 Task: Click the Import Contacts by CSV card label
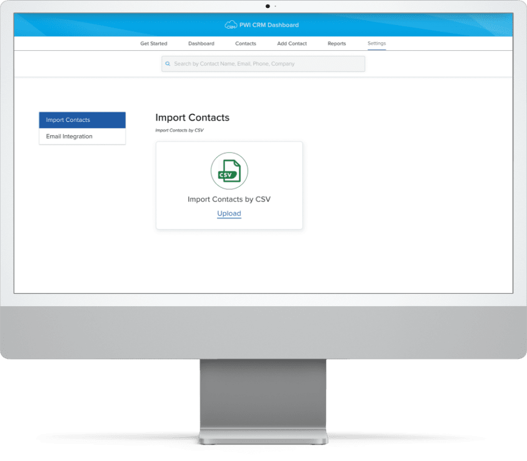(229, 200)
